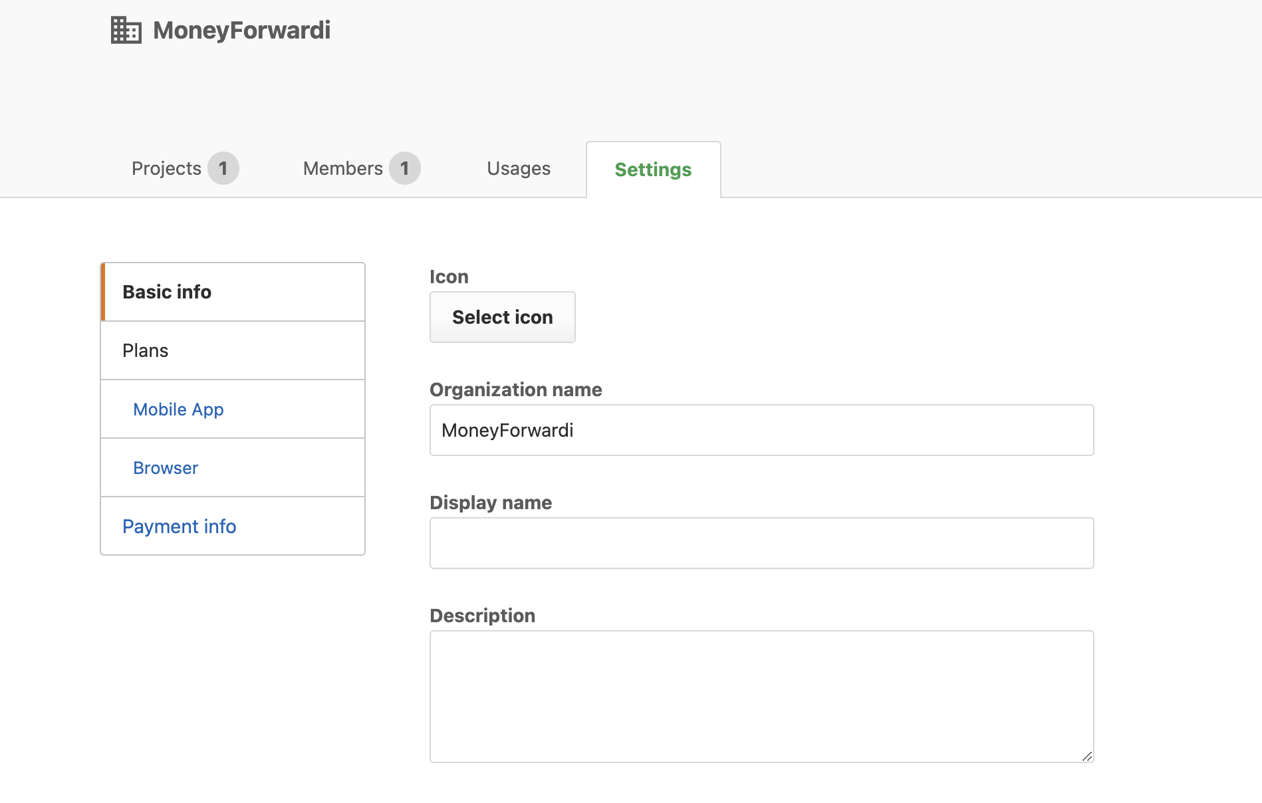
Task: Focus the Display name field
Action: [x=762, y=543]
